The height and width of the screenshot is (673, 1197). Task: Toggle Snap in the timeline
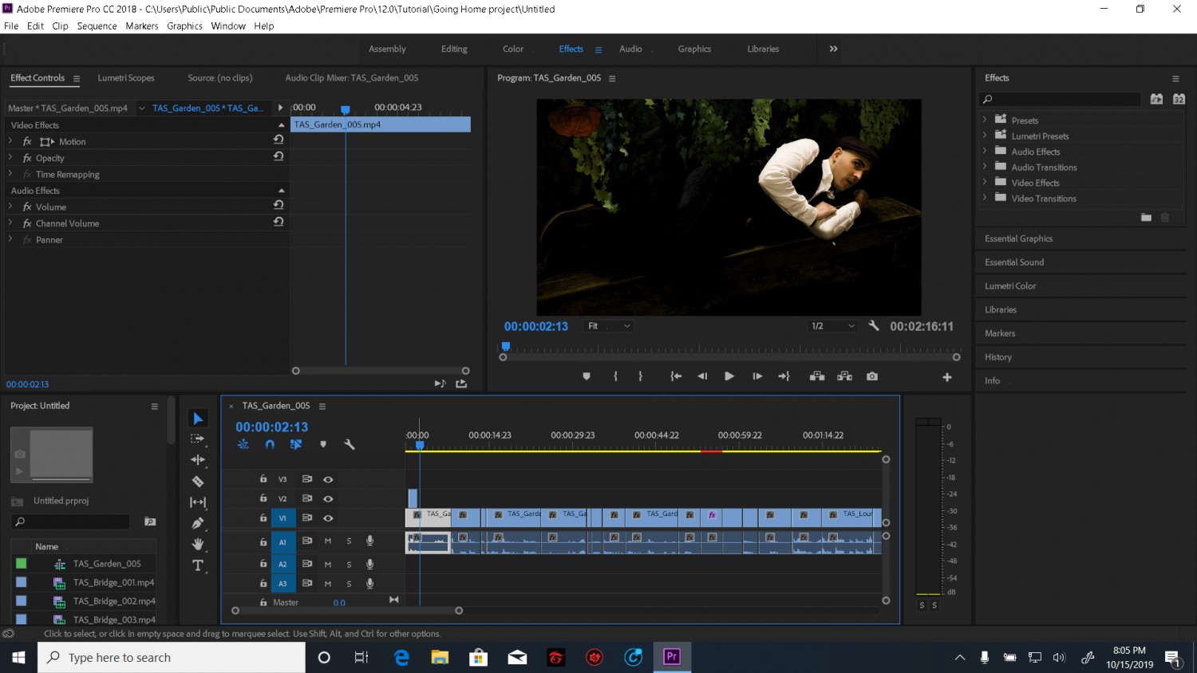[x=270, y=444]
